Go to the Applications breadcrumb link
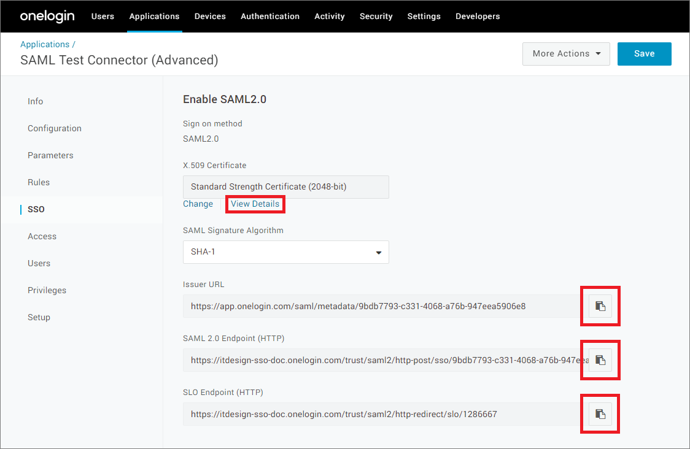This screenshot has height=449, width=690. 45,45
